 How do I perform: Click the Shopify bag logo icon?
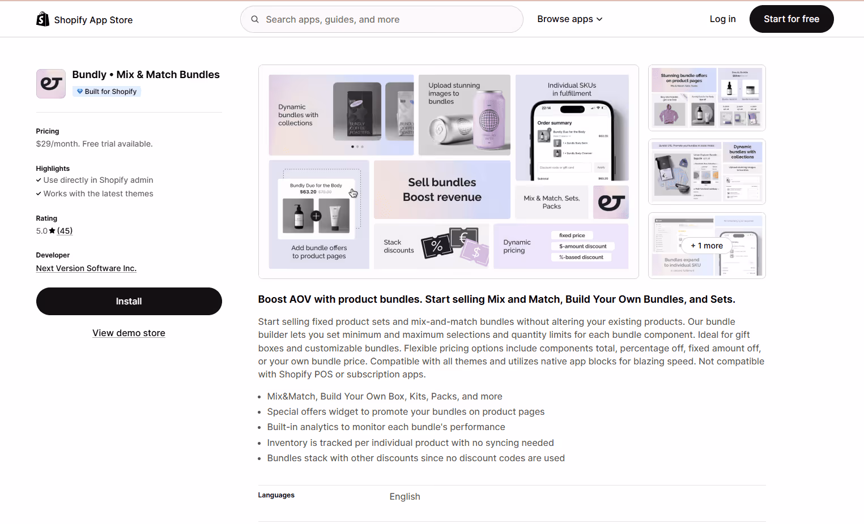pyautogui.click(x=42, y=19)
